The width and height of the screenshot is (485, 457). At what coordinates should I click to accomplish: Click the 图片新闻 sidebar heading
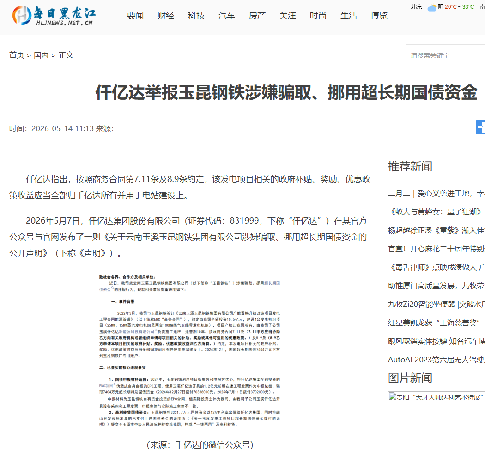410,378
